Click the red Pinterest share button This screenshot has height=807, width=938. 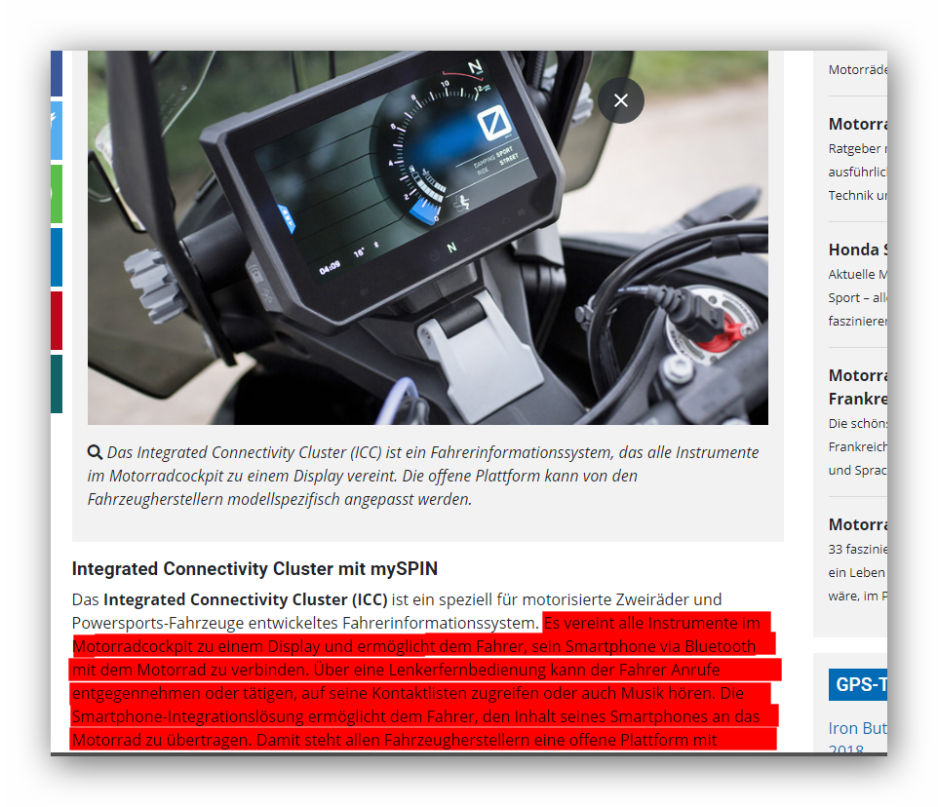(57, 321)
